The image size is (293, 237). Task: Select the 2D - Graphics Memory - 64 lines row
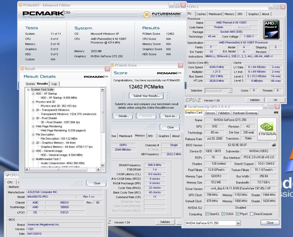[x=56, y=143]
